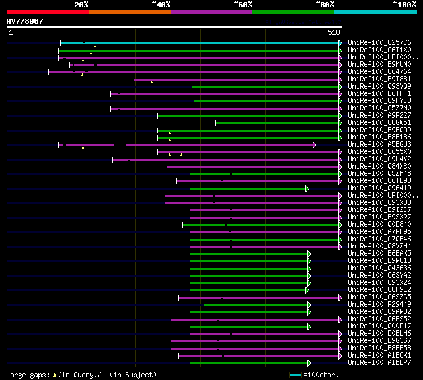Open hit UniRef100_B9T881
The width and height of the screenshot is (423, 380).
(x=379, y=79)
